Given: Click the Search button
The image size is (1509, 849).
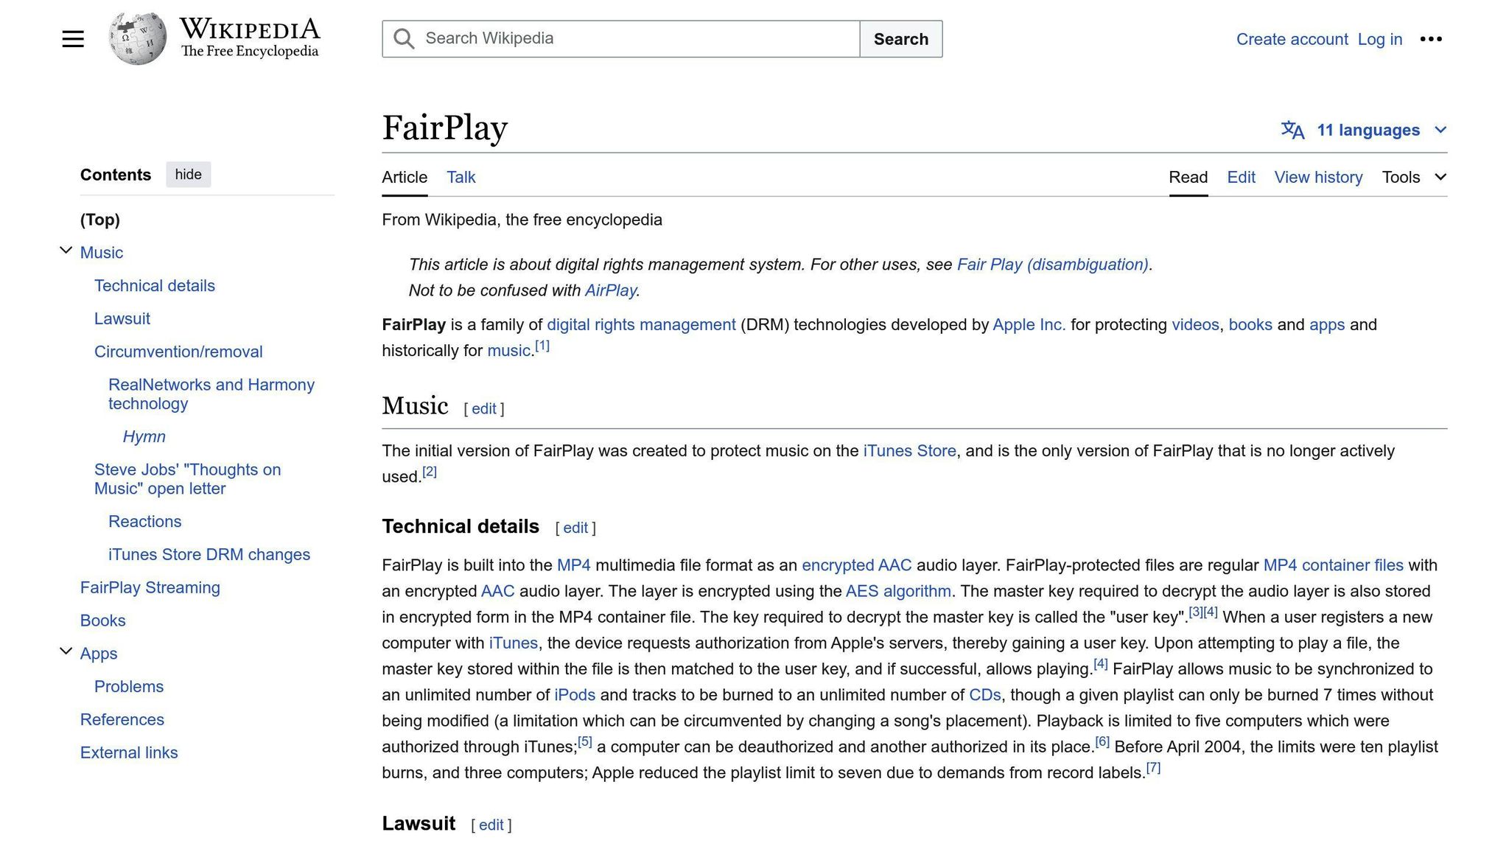Looking at the screenshot, I should 900,39.
